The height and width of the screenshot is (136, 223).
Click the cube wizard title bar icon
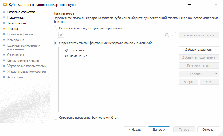tap(5, 5)
